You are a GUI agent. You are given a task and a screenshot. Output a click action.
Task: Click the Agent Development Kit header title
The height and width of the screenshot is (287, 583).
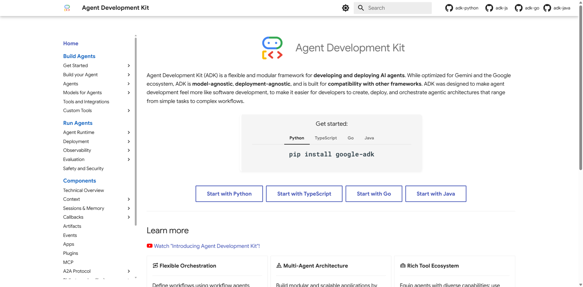point(115,8)
